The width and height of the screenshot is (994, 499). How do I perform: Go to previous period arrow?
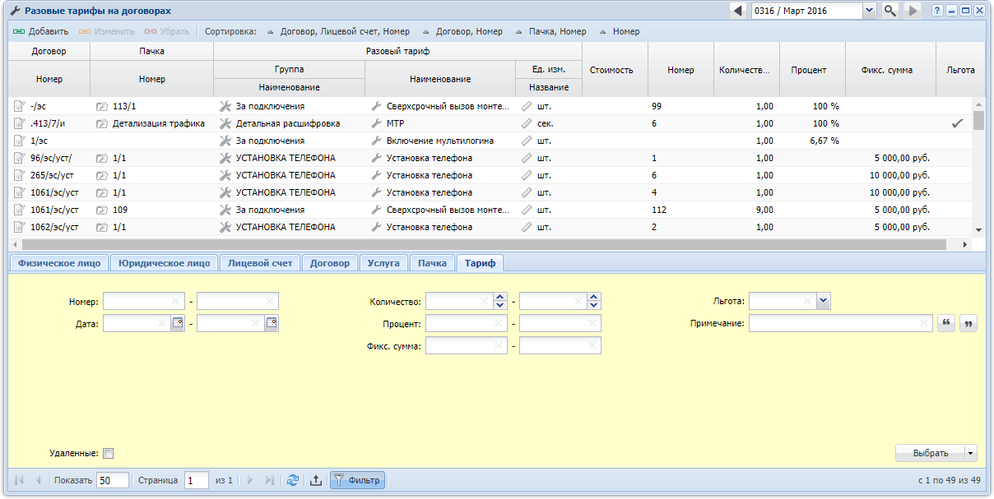coord(738,11)
